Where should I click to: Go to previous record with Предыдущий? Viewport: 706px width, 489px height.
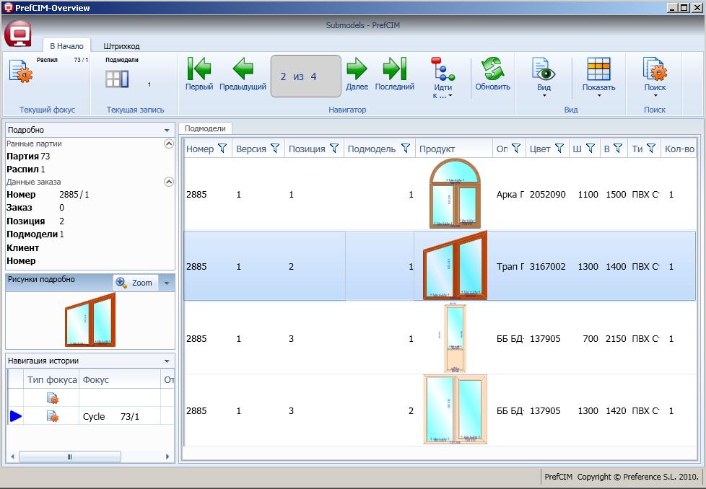tap(243, 74)
